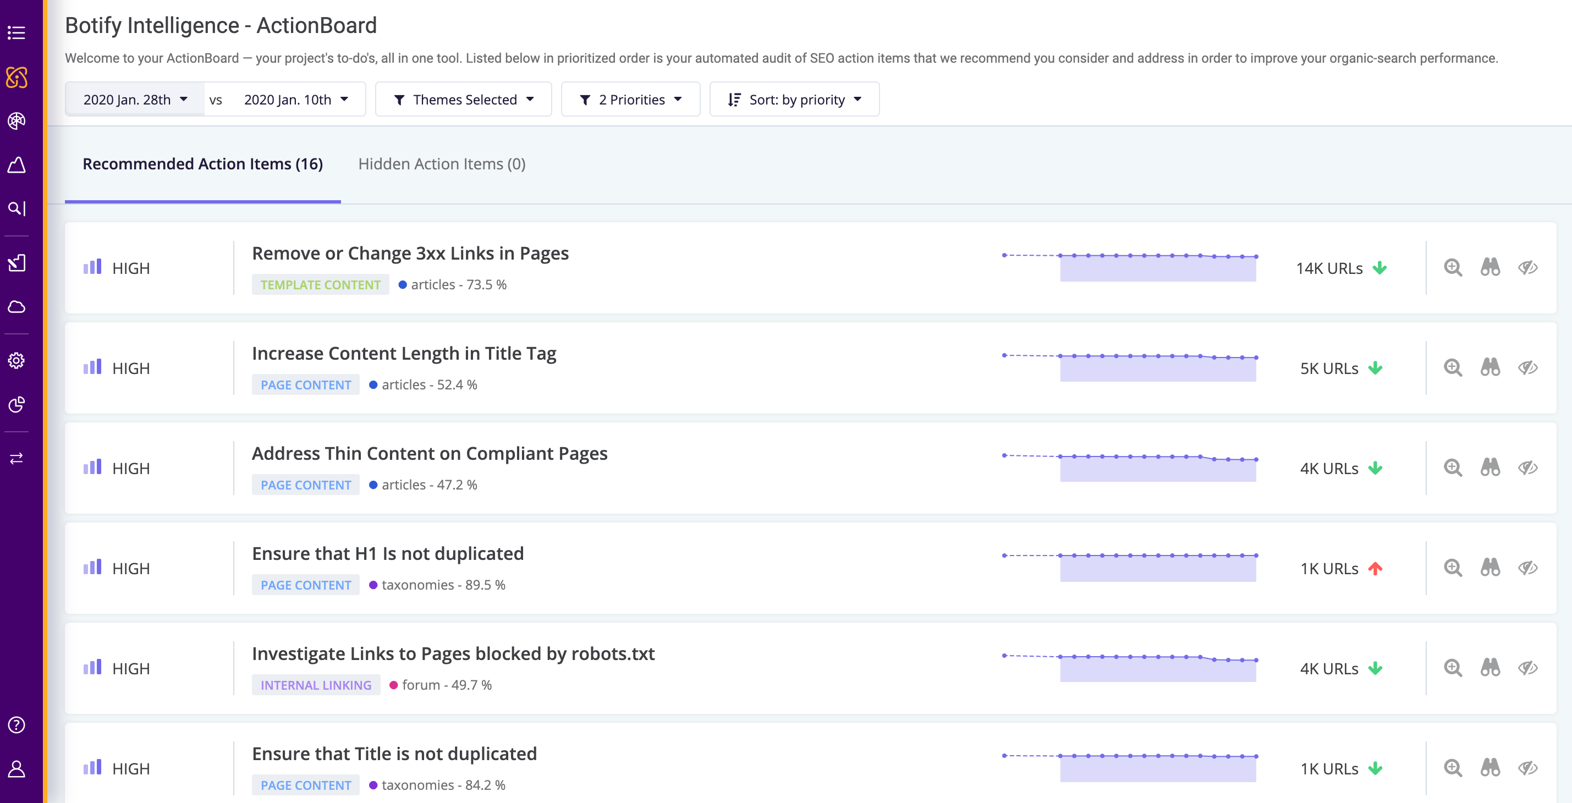Hide the Address Thin Content item
Screen dimensions: 1572x803
(1527, 468)
